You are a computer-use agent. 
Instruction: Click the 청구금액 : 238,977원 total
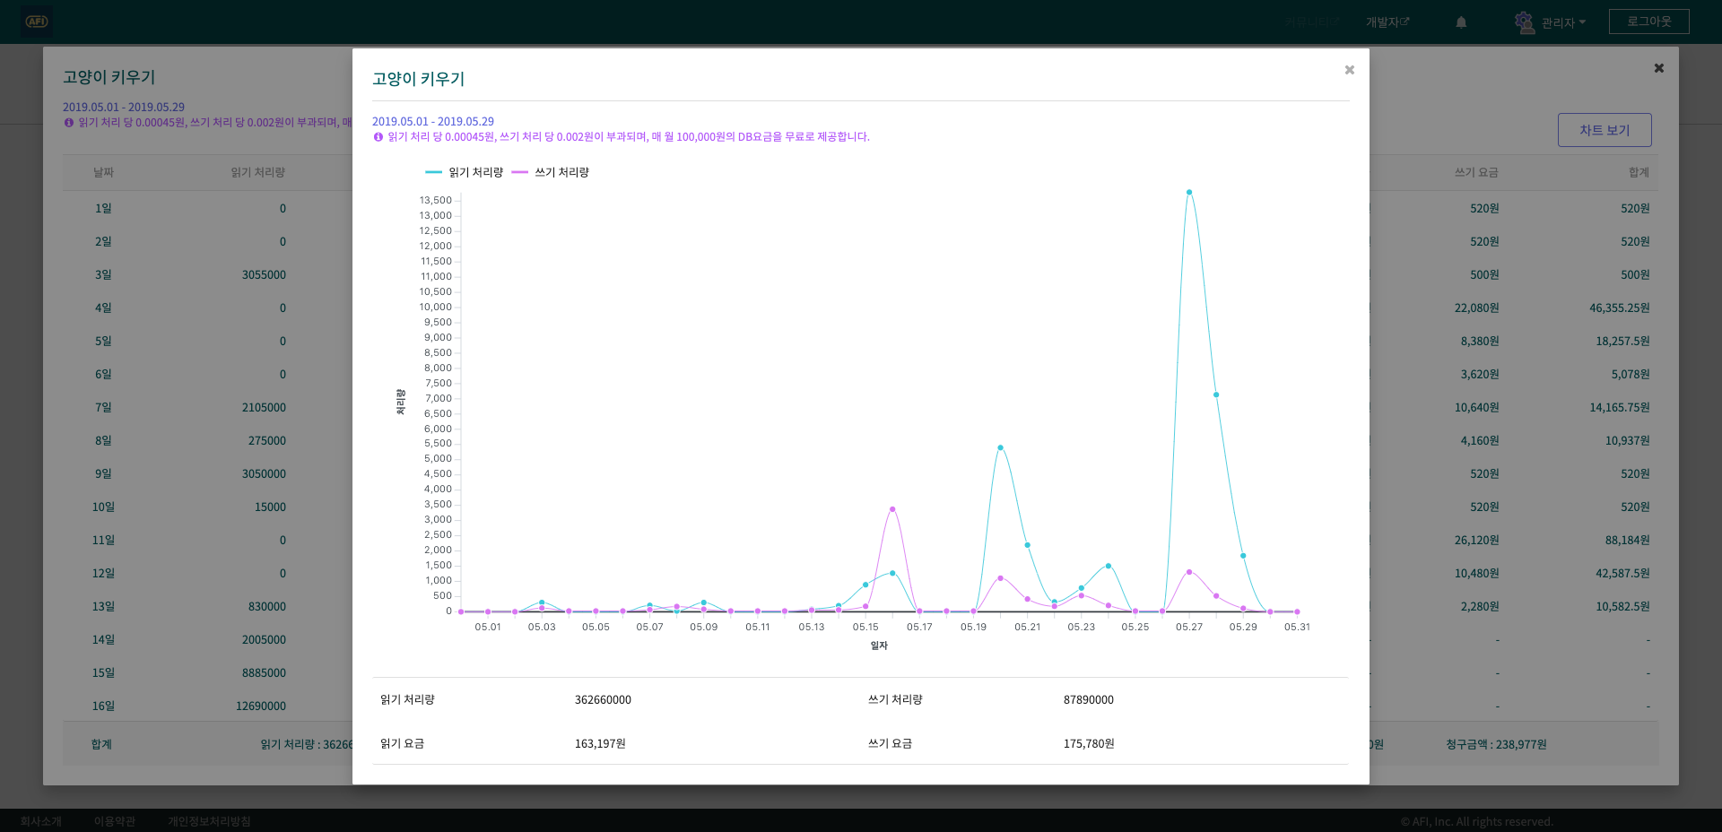(x=1496, y=744)
